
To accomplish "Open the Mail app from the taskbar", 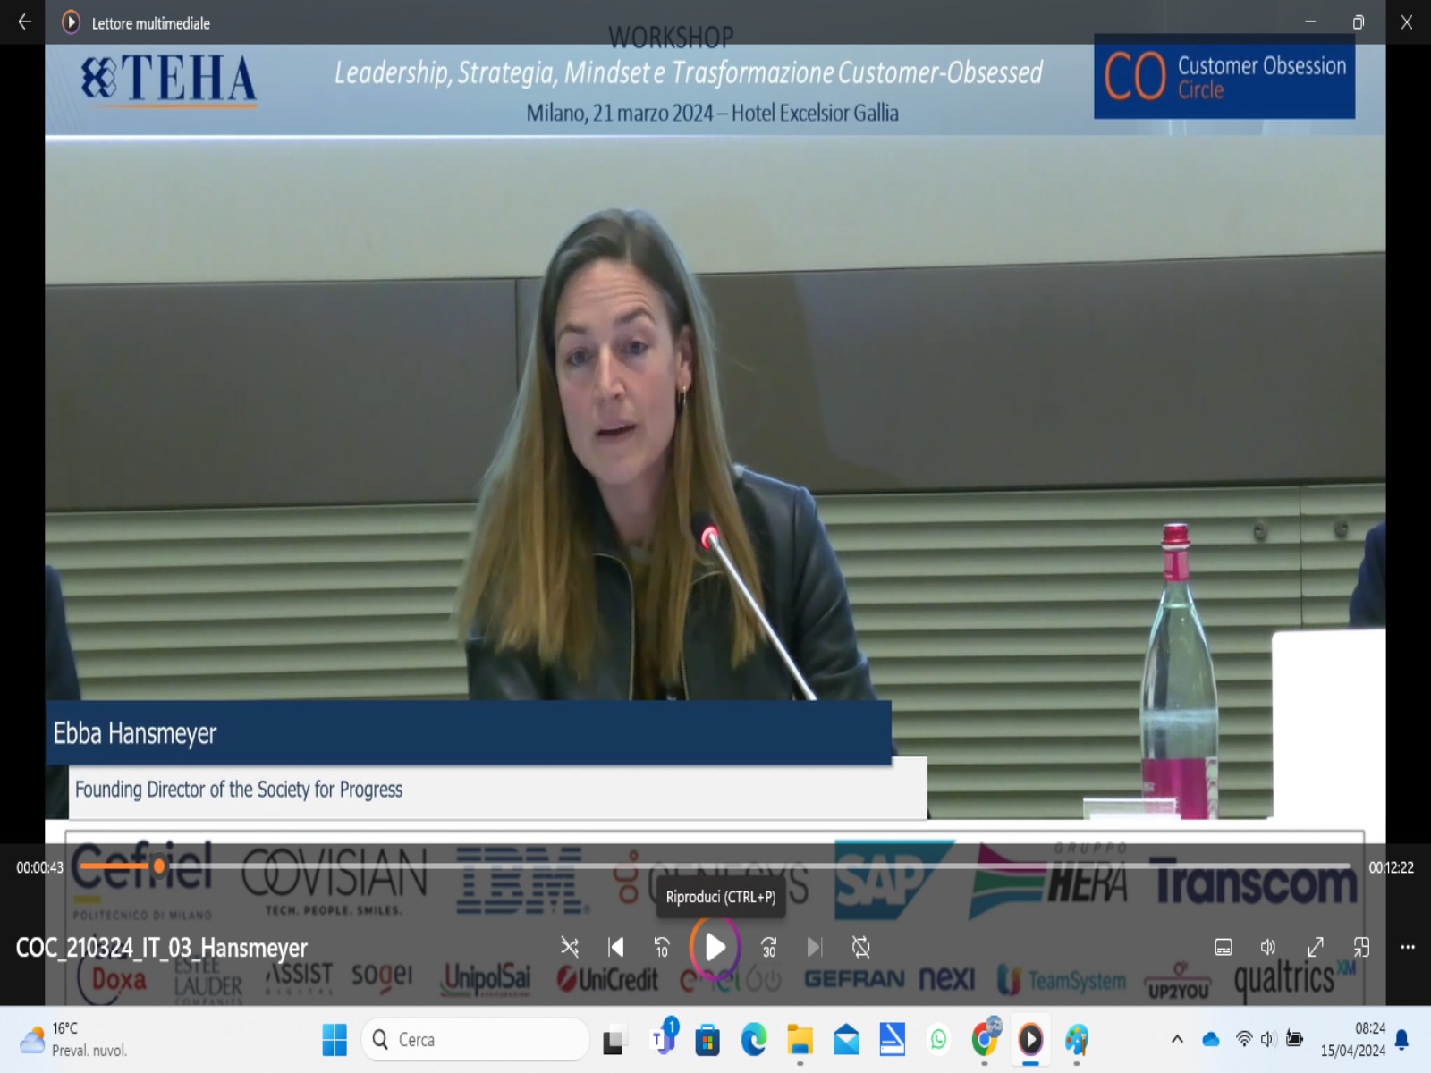I will pos(846,1040).
